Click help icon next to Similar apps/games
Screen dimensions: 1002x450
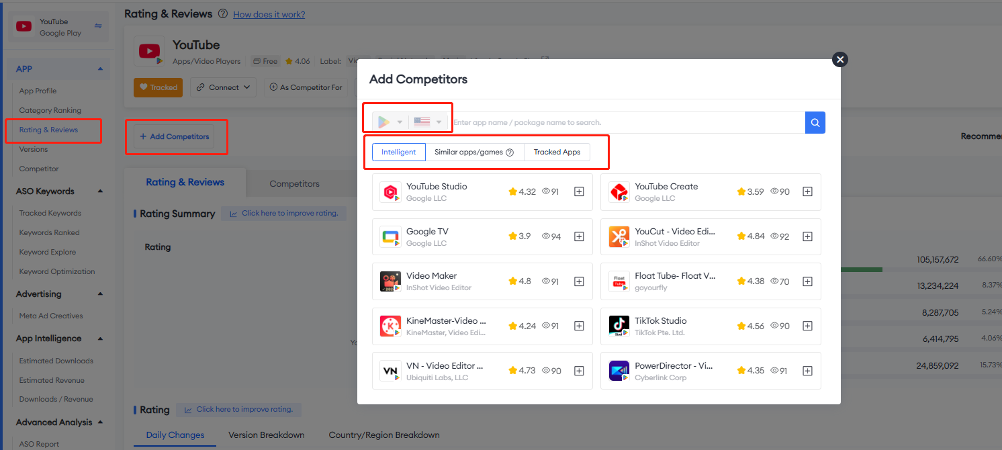[510, 152]
